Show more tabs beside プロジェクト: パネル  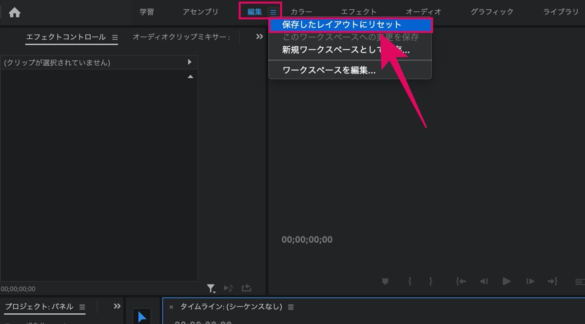[117, 306]
